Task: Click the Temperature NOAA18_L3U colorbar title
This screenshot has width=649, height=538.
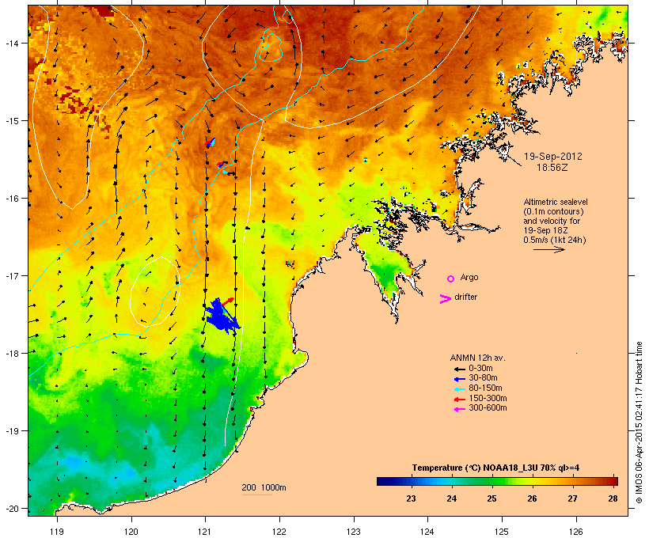Action: pyautogui.click(x=495, y=468)
